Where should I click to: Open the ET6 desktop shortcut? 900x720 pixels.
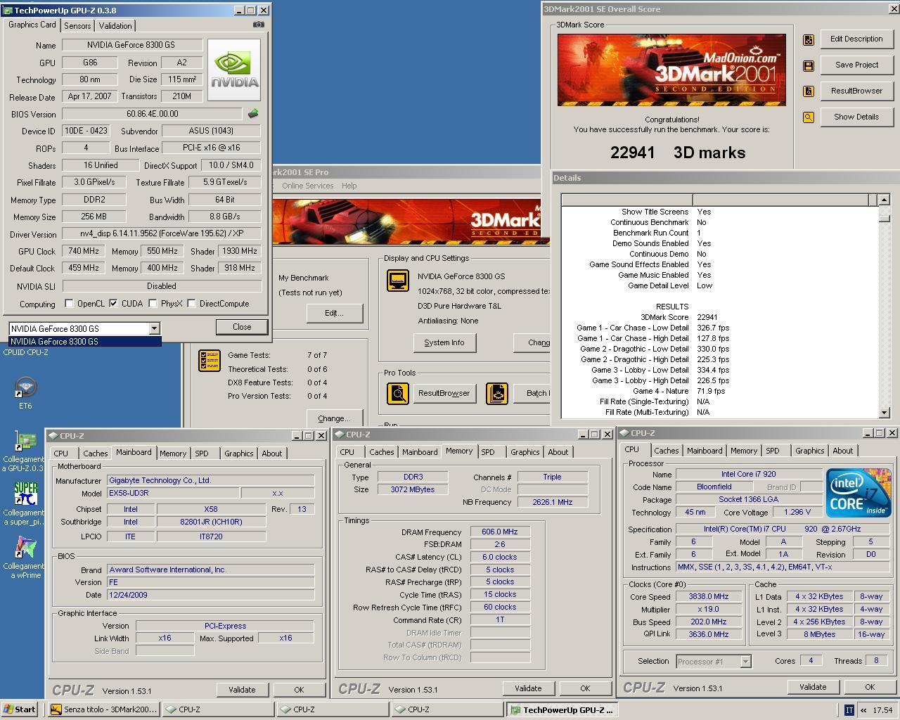click(x=25, y=392)
